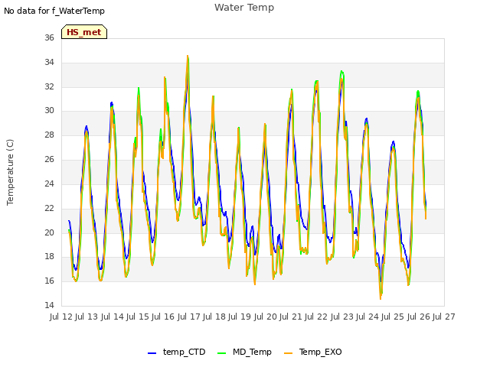The width and height of the screenshot is (490, 367).
Task: Click the HS_met annotation label
Action: [84, 32]
